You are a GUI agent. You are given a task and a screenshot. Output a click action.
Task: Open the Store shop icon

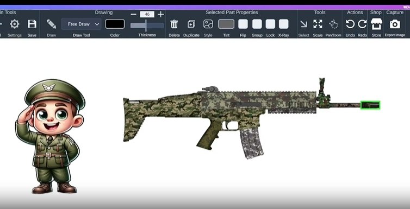[x=376, y=24]
